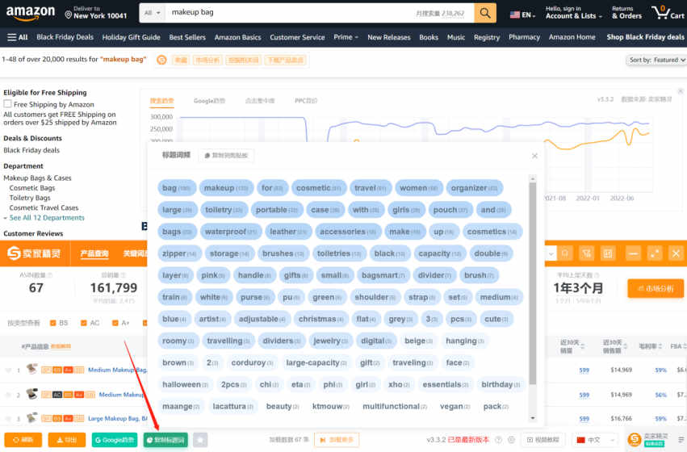Viewport: 687px width, 452px height.
Task: Click the video tutorial button at bottom
Action: pos(542,440)
